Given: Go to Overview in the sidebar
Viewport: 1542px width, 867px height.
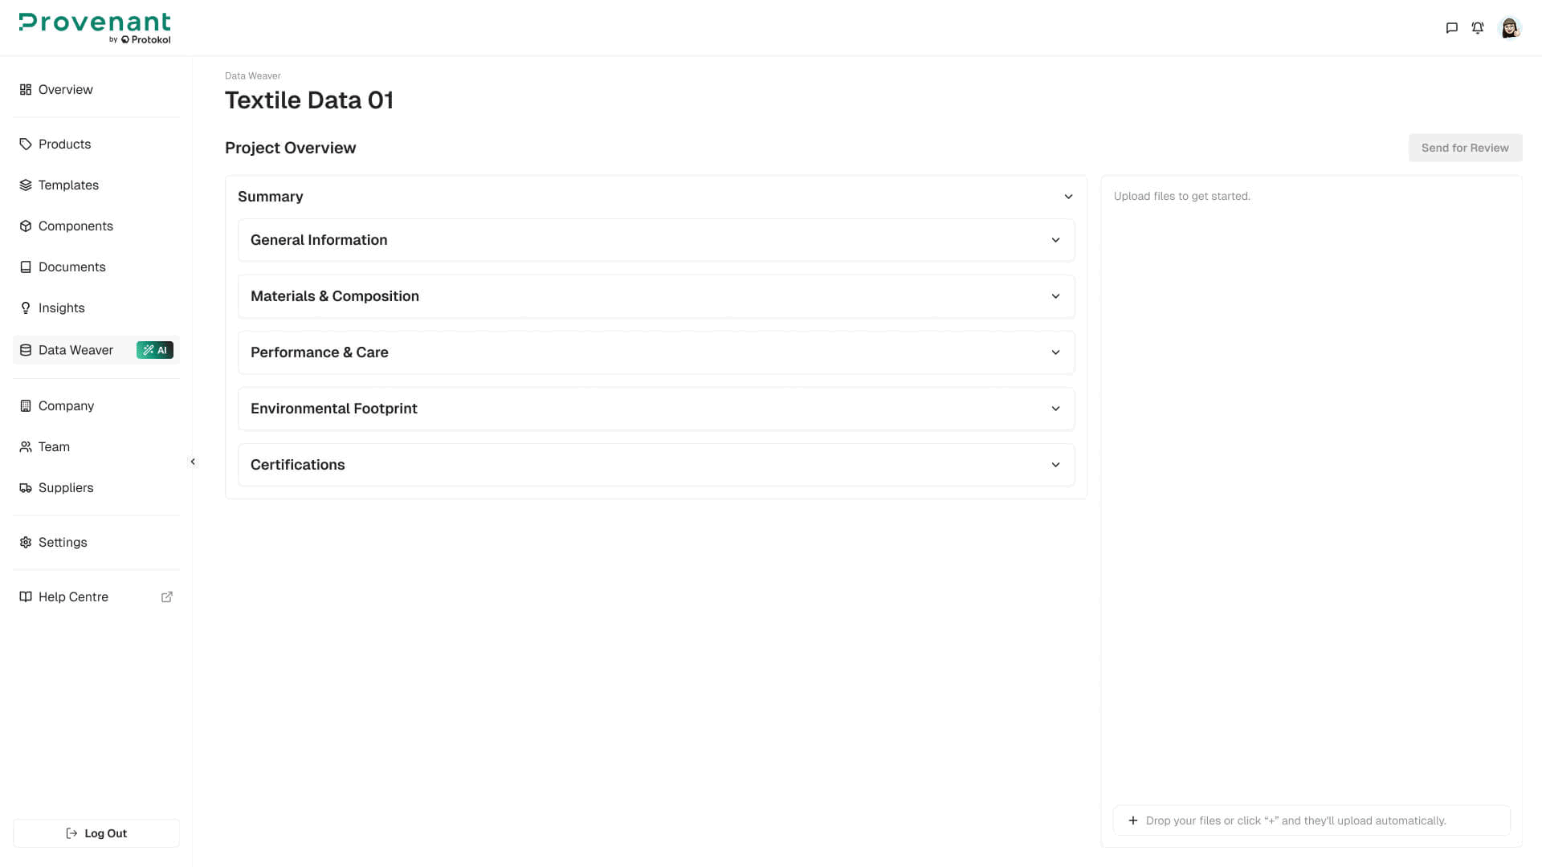Looking at the screenshot, I should pyautogui.click(x=96, y=90).
